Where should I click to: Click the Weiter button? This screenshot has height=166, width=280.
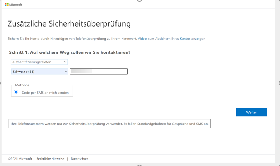point(251,112)
